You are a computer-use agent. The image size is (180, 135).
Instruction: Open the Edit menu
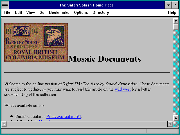pos(18,12)
